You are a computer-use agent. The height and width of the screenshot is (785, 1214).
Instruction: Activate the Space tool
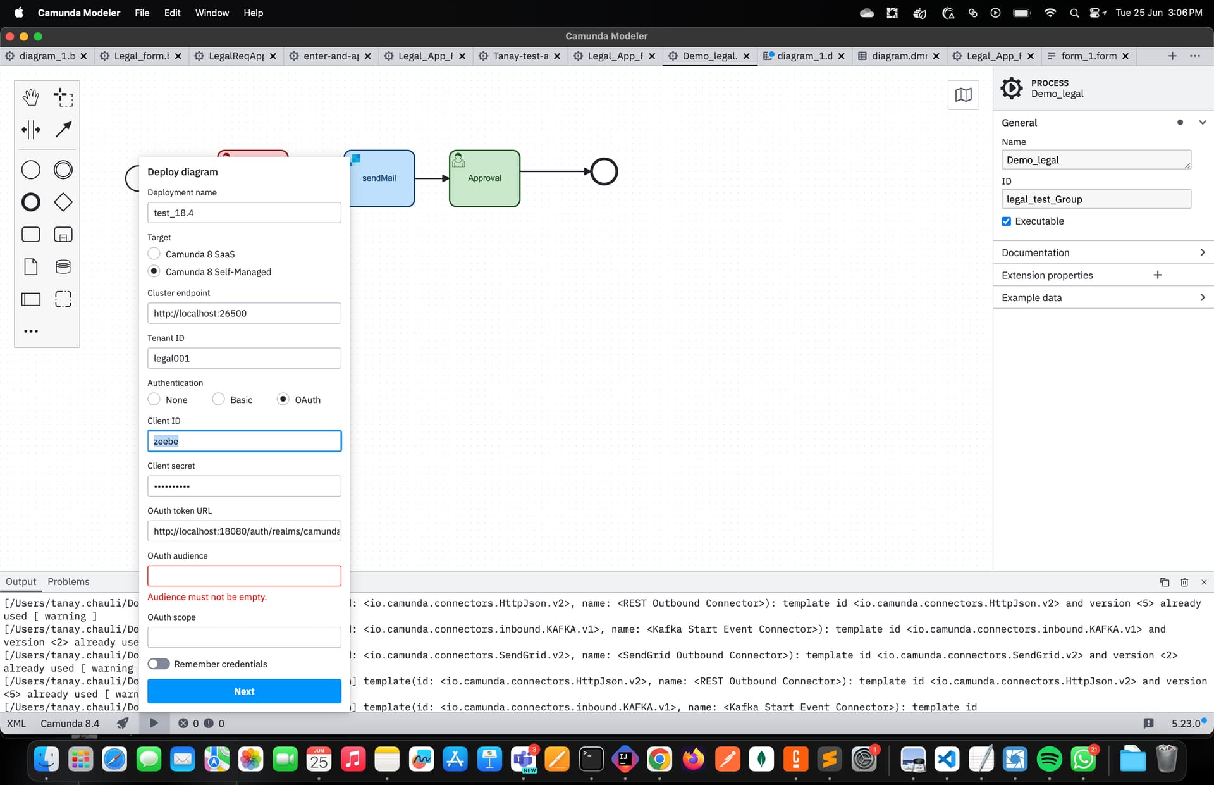pyautogui.click(x=30, y=130)
